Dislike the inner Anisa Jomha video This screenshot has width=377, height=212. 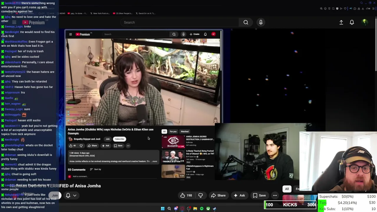point(81,146)
